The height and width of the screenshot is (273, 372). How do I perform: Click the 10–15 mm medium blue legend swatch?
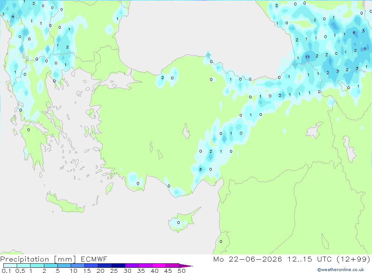coord(78,266)
